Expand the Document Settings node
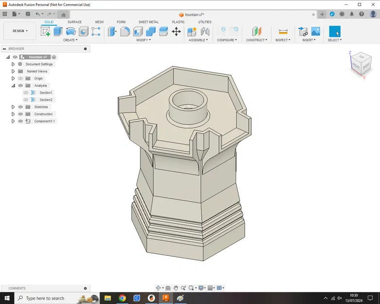The height and width of the screenshot is (304, 380). (13, 64)
